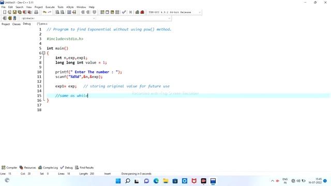331x186 pixels.
Task: Open File Explorer from the taskbar
Action: pyautogui.click(x=165, y=181)
